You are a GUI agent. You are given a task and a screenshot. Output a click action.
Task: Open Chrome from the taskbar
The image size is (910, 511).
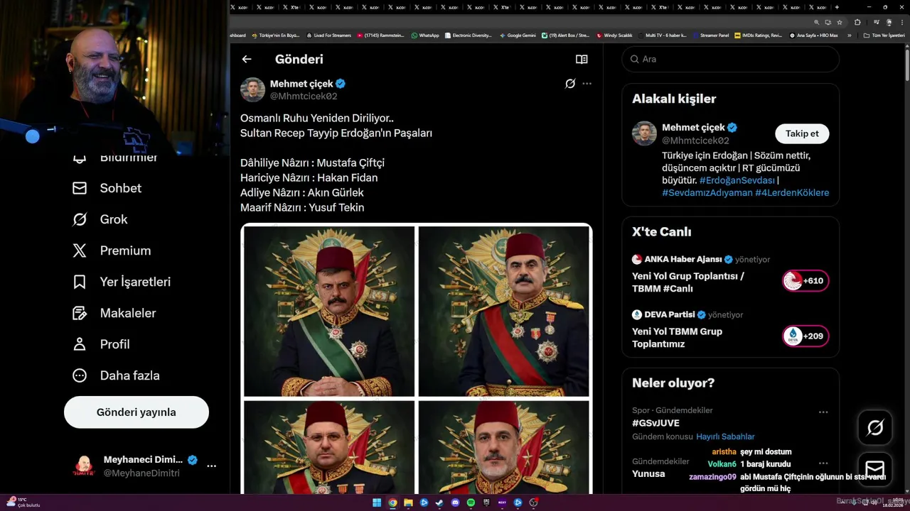point(392,502)
